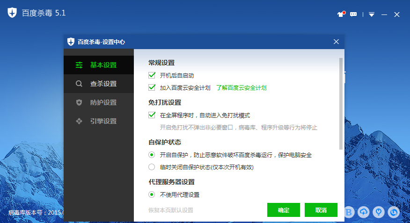The height and width of the screenshot is (223, 410).
Task: Click the shield icon next to 防护设置
Action: pyautogui.click(x=79, y=102)
